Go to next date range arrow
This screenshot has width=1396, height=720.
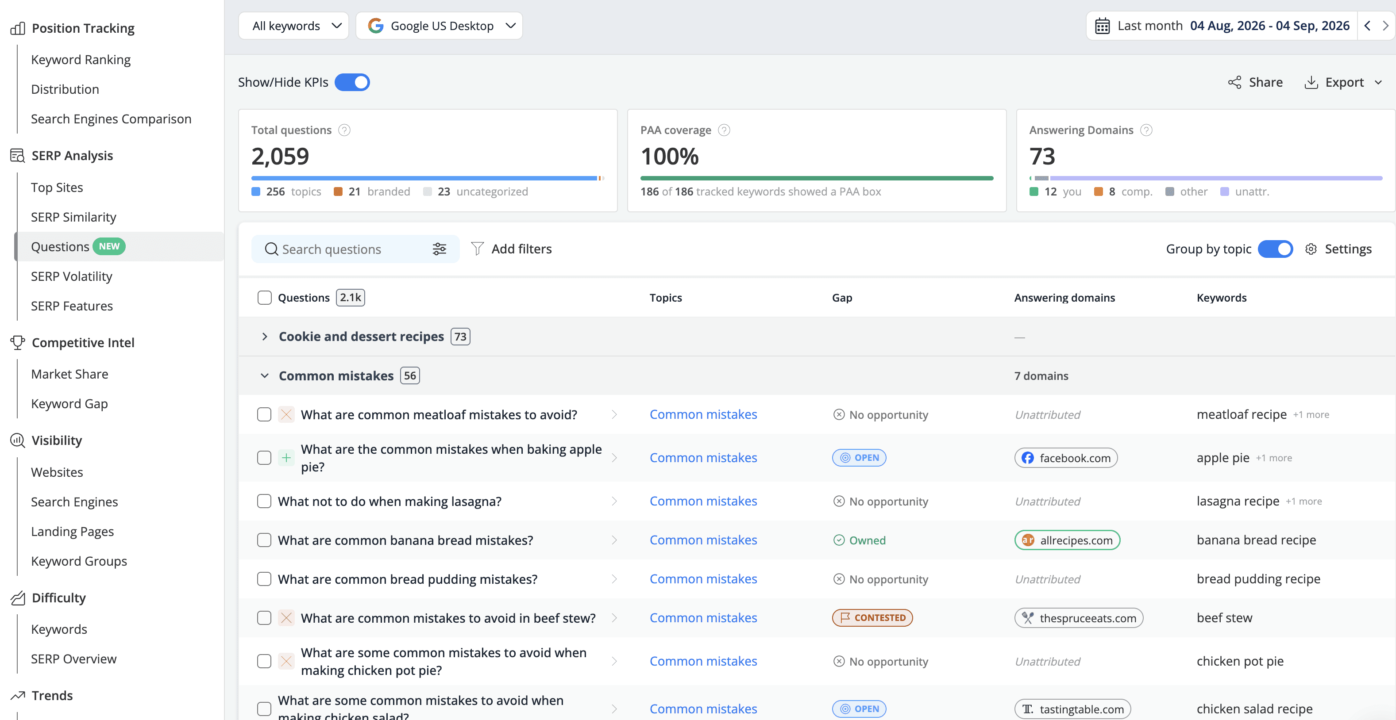tap(1385, 26)
